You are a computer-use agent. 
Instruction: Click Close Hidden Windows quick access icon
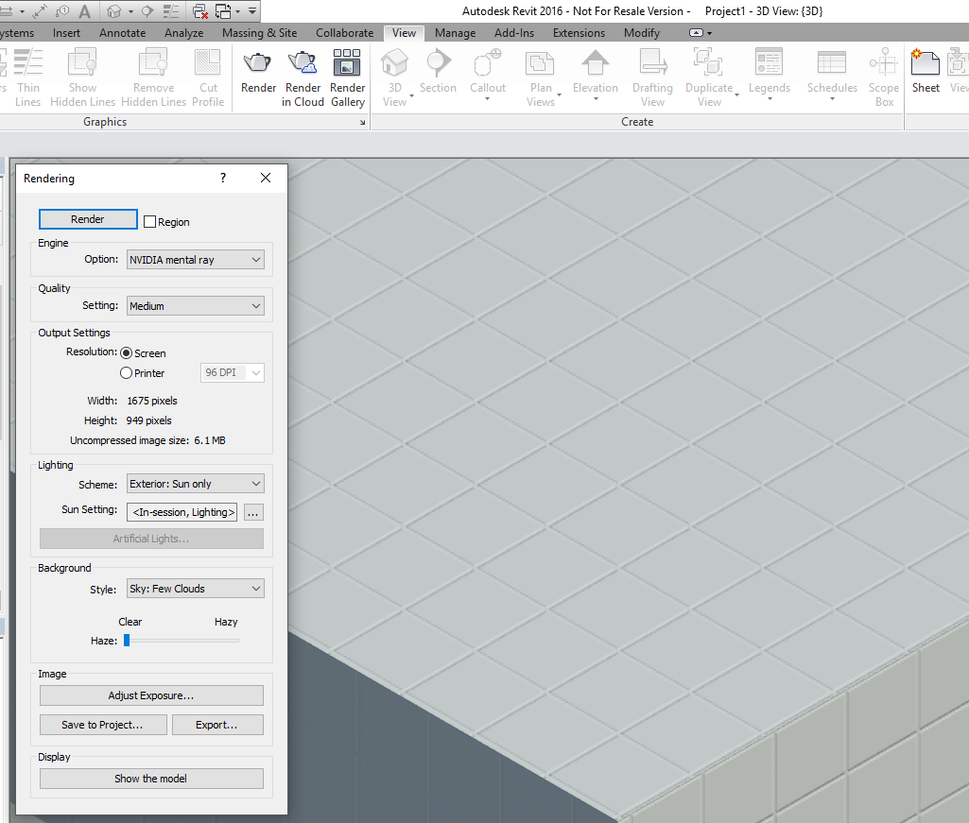click(x=200, y=11)
